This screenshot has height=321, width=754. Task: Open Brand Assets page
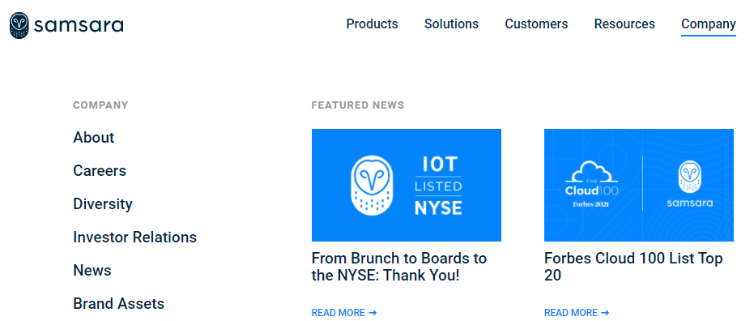119,303
